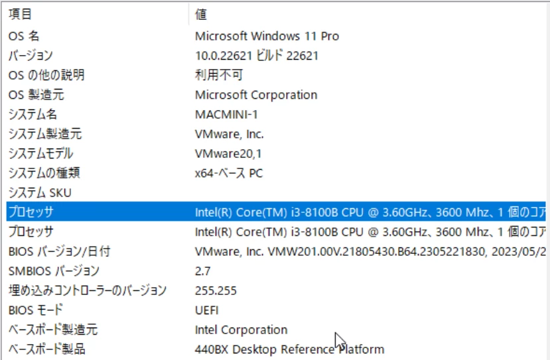Click the VMware20,1 value
The height and width of the screenshot is (360, 550).
click(x=228, y=154)
